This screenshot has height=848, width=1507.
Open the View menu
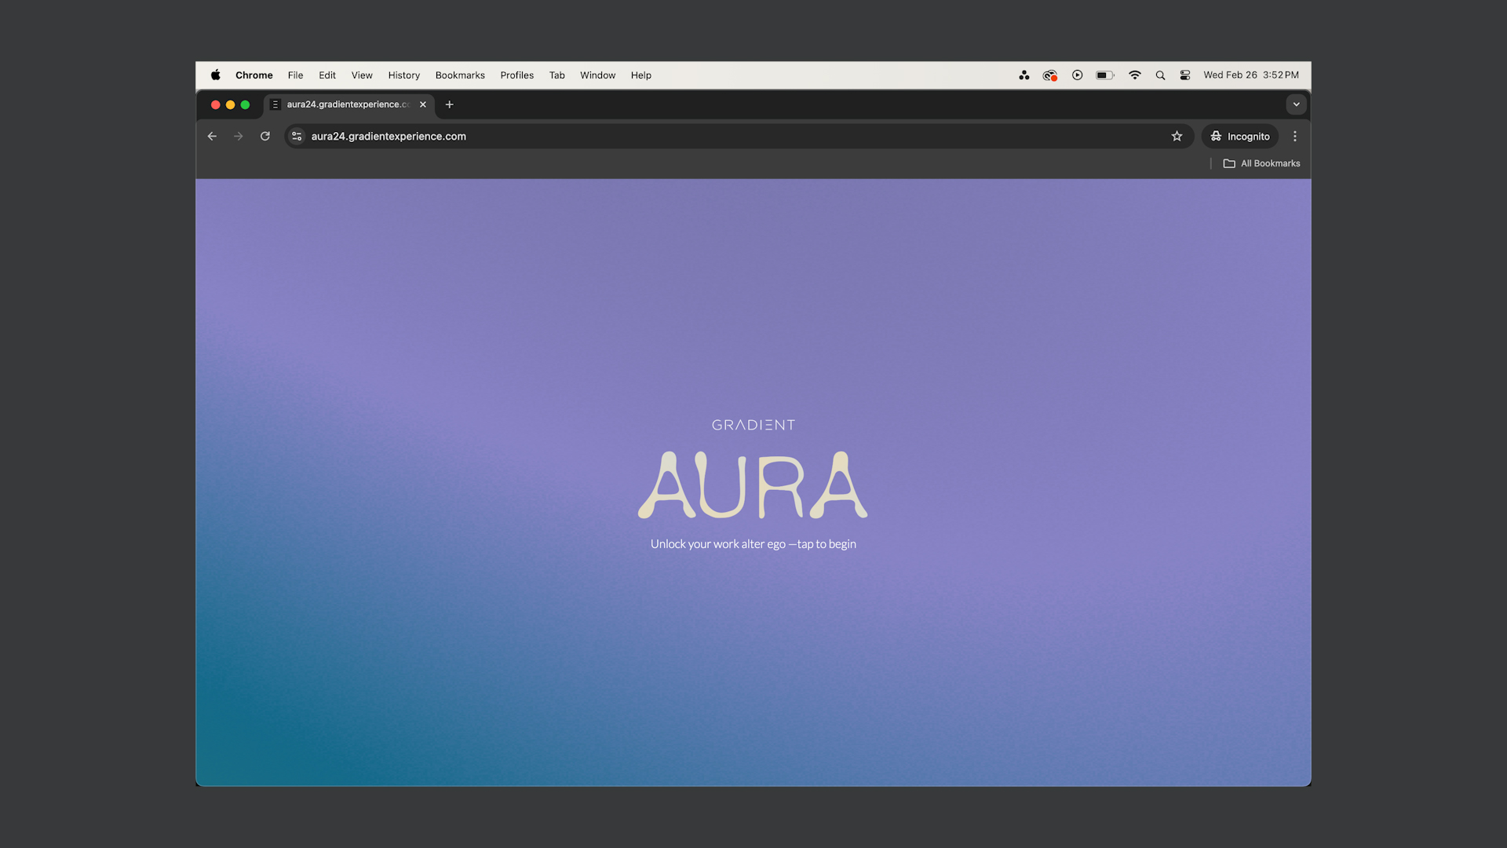(x=362, y=75)
